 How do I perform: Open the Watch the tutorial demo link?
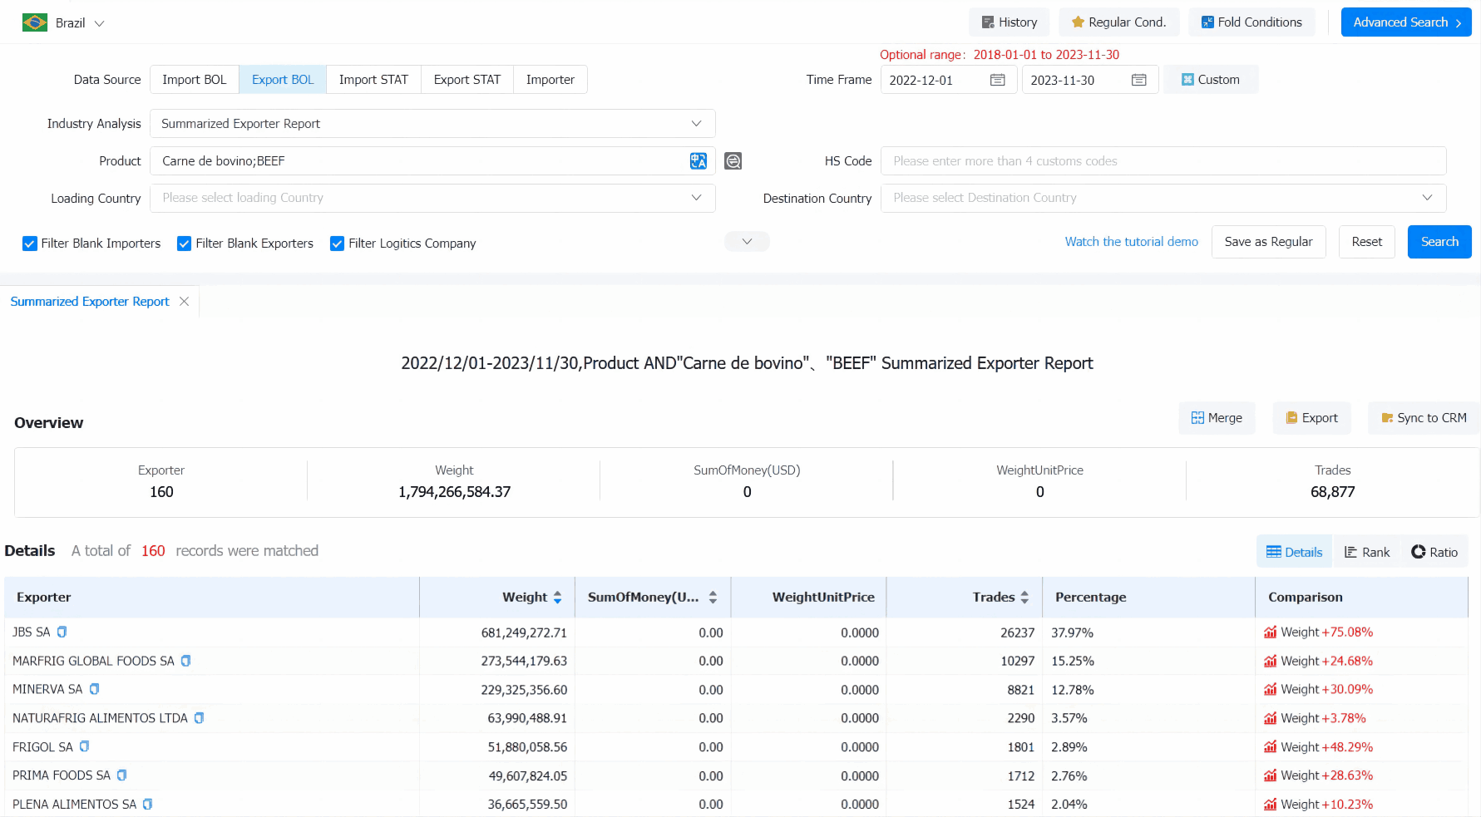(x=1131, y=242)
